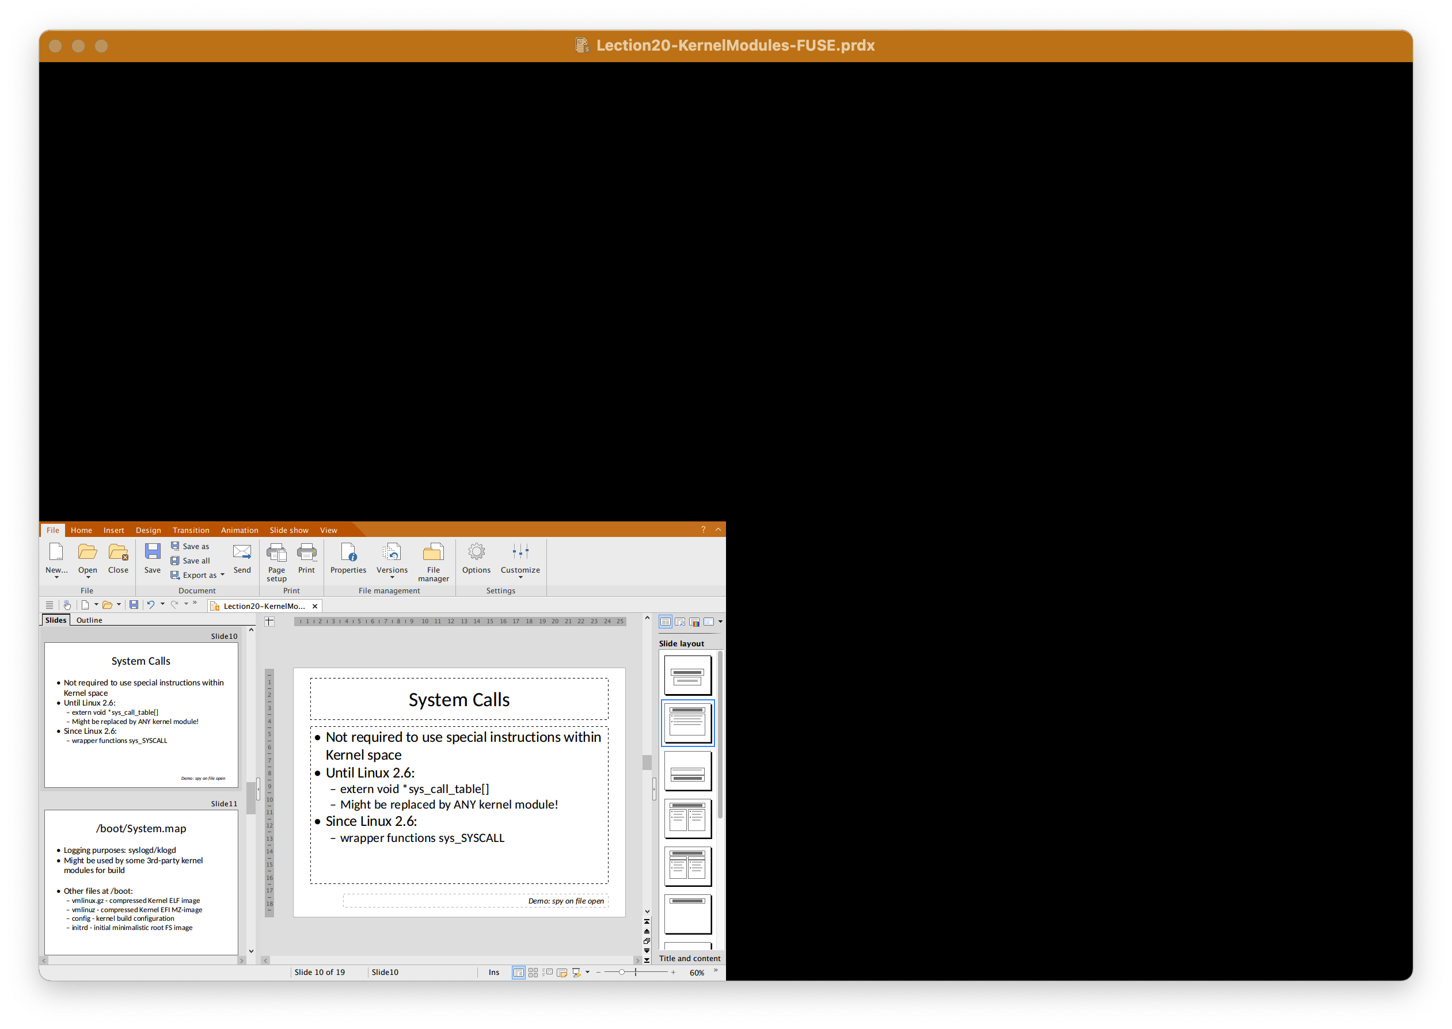Open the Transition ribbon tab

[x=191, y=531]
